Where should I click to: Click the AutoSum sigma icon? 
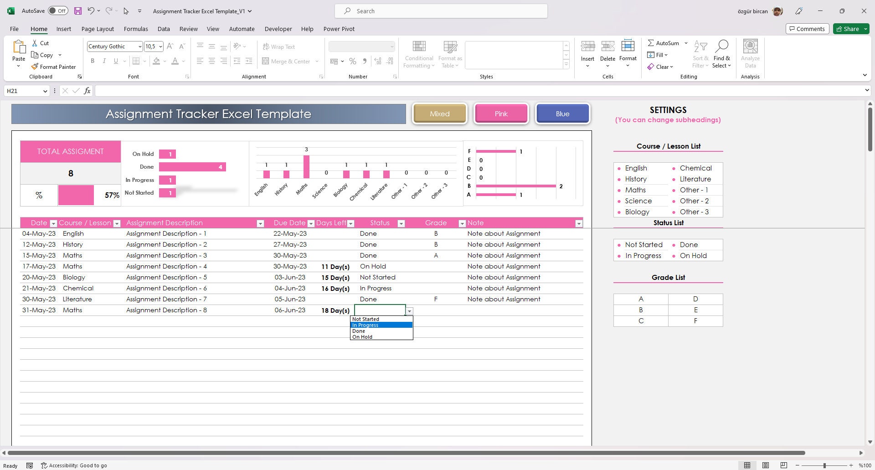pos(651,43)
